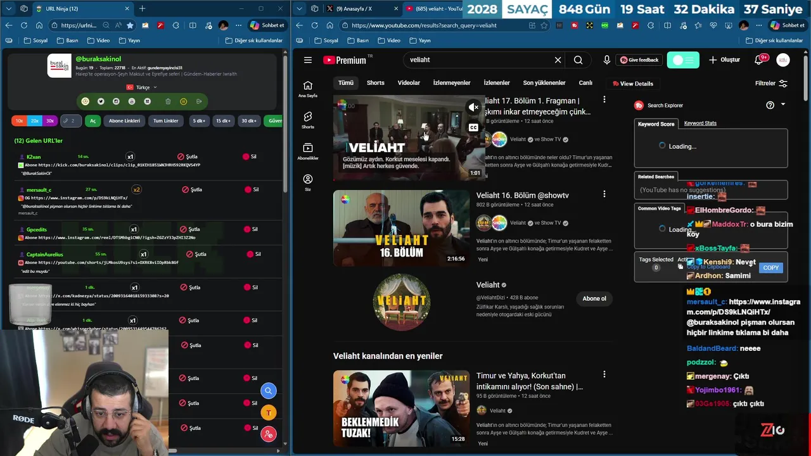Image resolution: width=811 pixels, height=456 pixels.
Task: Open extensions puzzle icon in URL Ninja window
Action: (176, 25)
